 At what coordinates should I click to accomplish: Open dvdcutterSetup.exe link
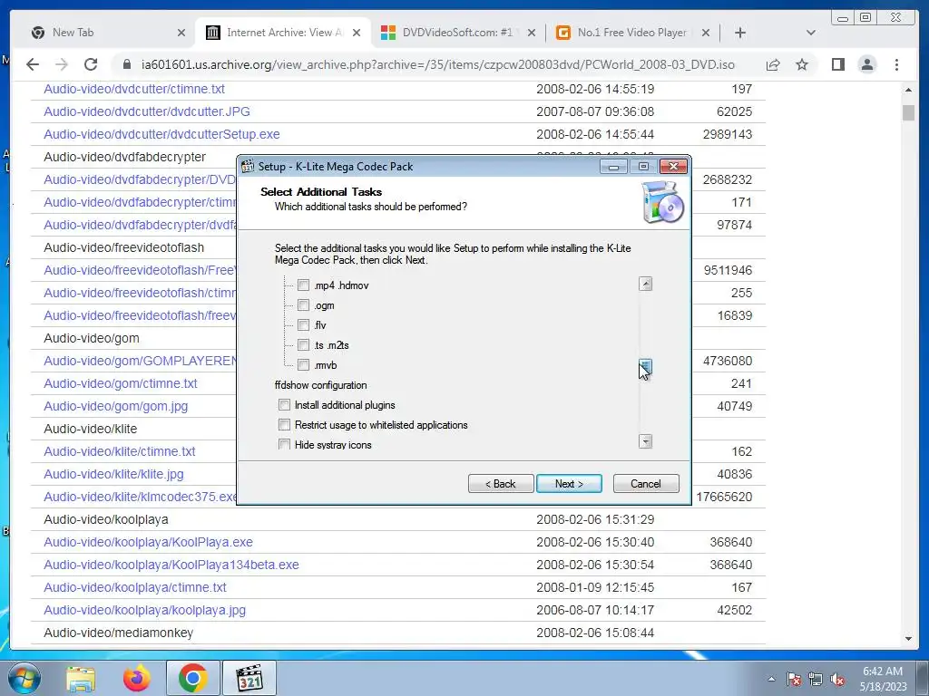tap(161, 134)
